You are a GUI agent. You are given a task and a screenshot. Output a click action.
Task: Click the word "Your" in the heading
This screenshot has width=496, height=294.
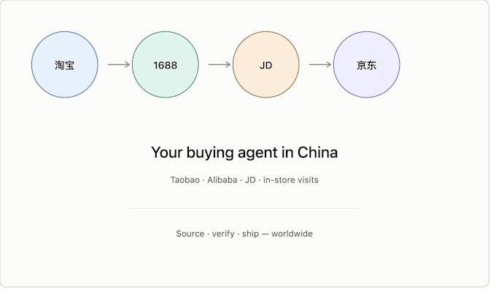(167, 152)
